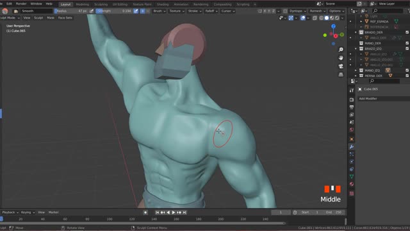410x231 pixels.
Task: Click the red X axis gizmo handle
Action: pos(336,36)
